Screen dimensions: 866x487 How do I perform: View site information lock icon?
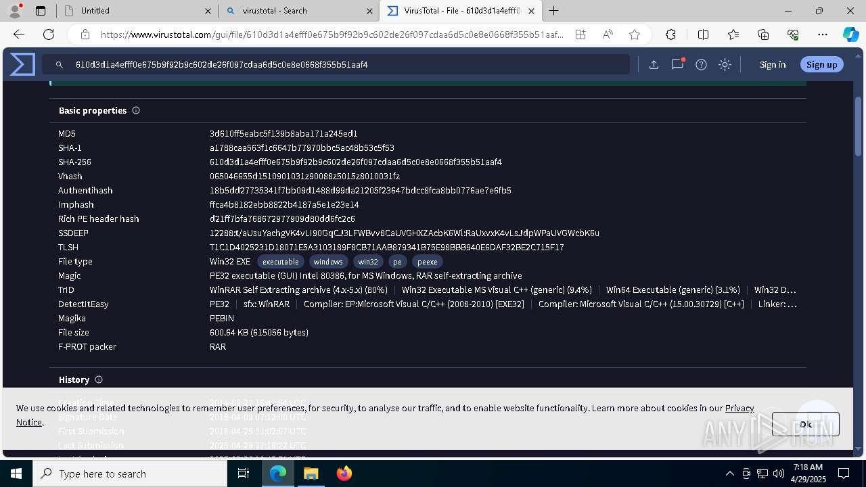click(x=85, y=34)
